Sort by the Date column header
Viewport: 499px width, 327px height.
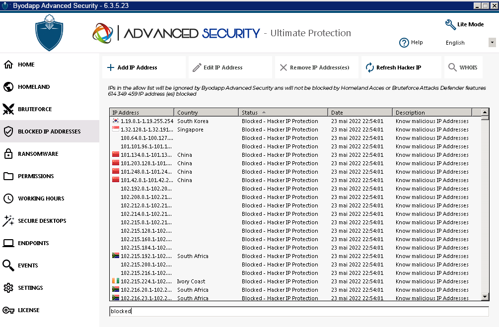(x=360, y=112)
